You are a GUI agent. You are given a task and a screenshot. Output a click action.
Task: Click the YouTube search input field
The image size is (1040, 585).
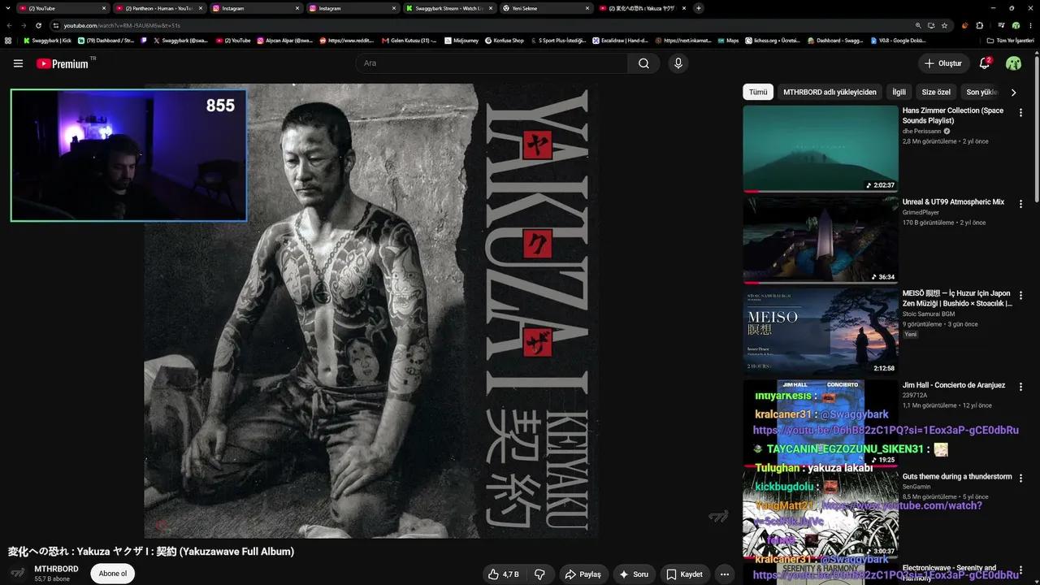click(x=492, y=63)
